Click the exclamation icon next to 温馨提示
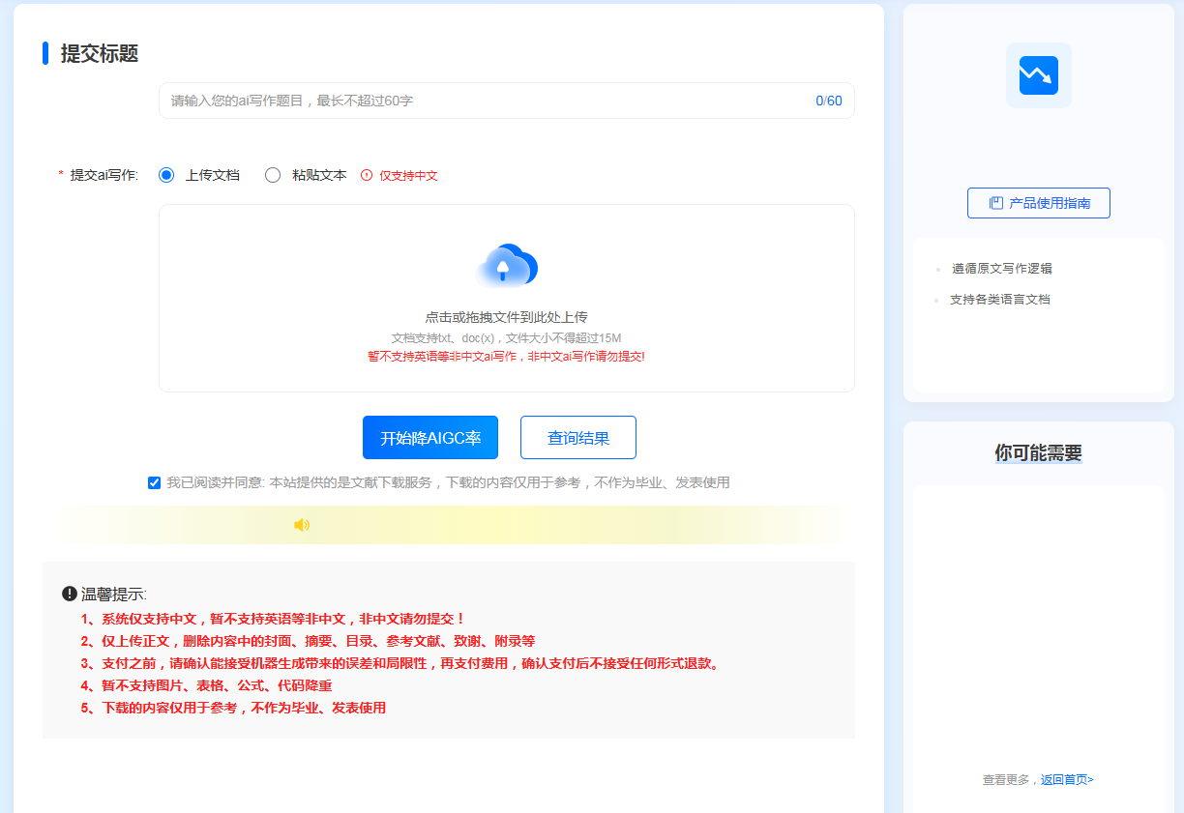Screen dimensions: 1184x813 [70, 594]
